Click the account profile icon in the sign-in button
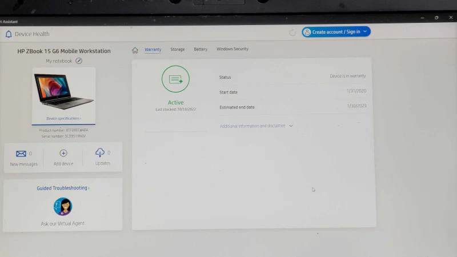 click(307, 32)
